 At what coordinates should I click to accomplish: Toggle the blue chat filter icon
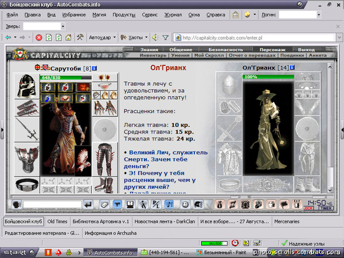coord(118,205)
